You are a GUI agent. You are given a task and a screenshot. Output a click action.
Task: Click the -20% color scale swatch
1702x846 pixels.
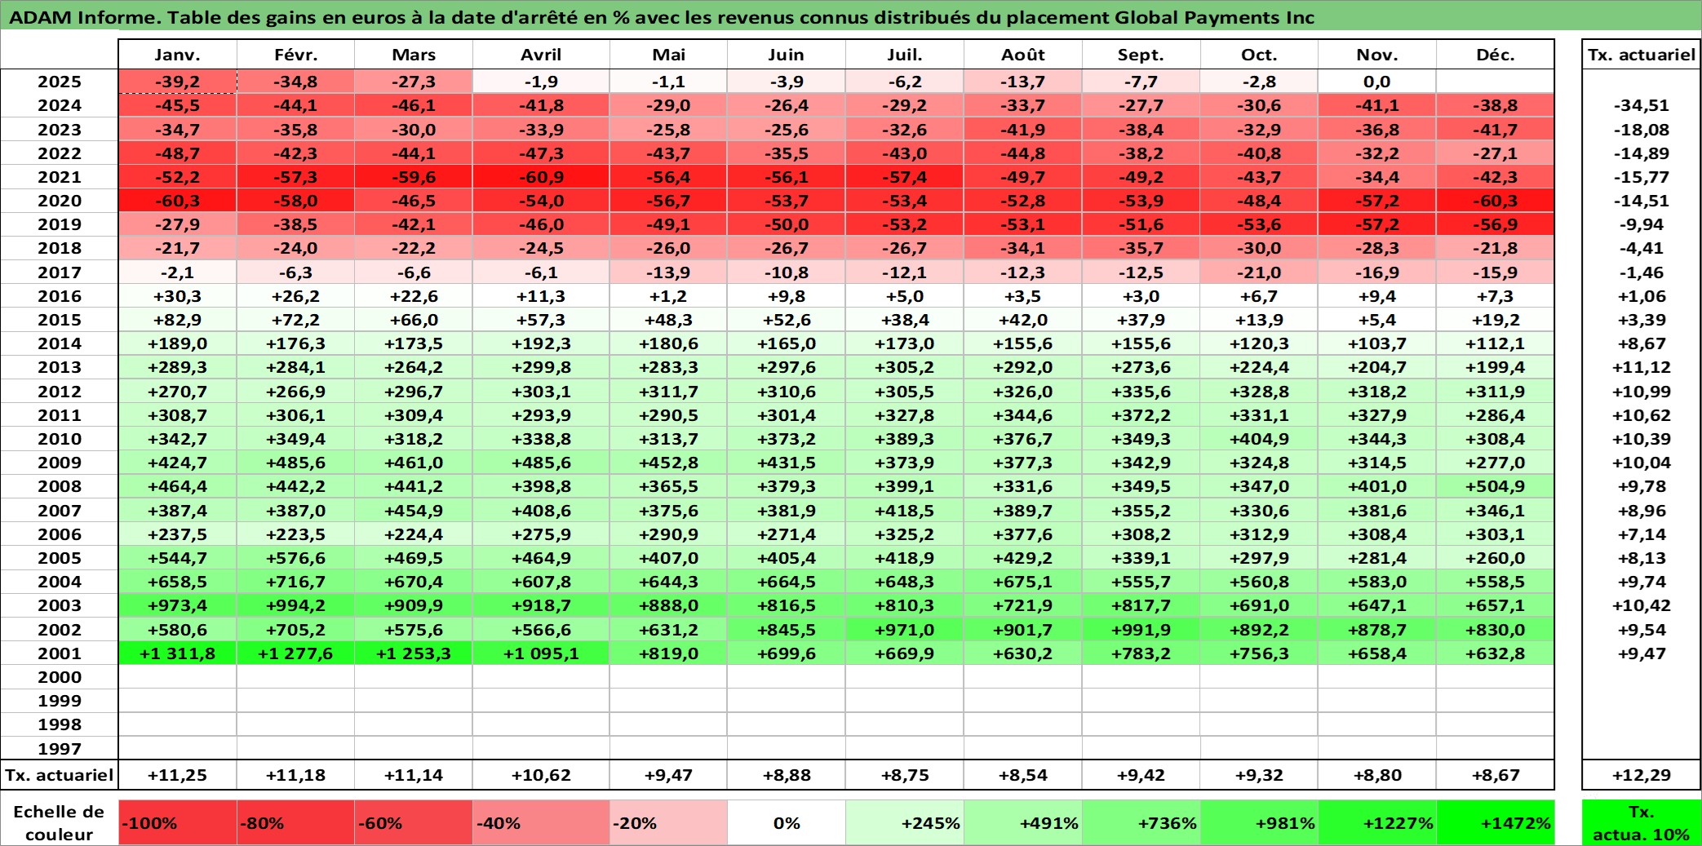668,822
